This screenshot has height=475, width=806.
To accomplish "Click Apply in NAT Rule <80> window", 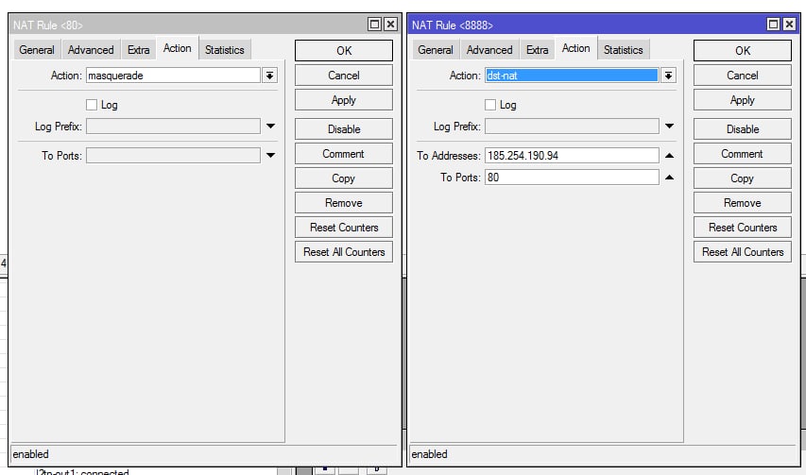I will point(344,100).
